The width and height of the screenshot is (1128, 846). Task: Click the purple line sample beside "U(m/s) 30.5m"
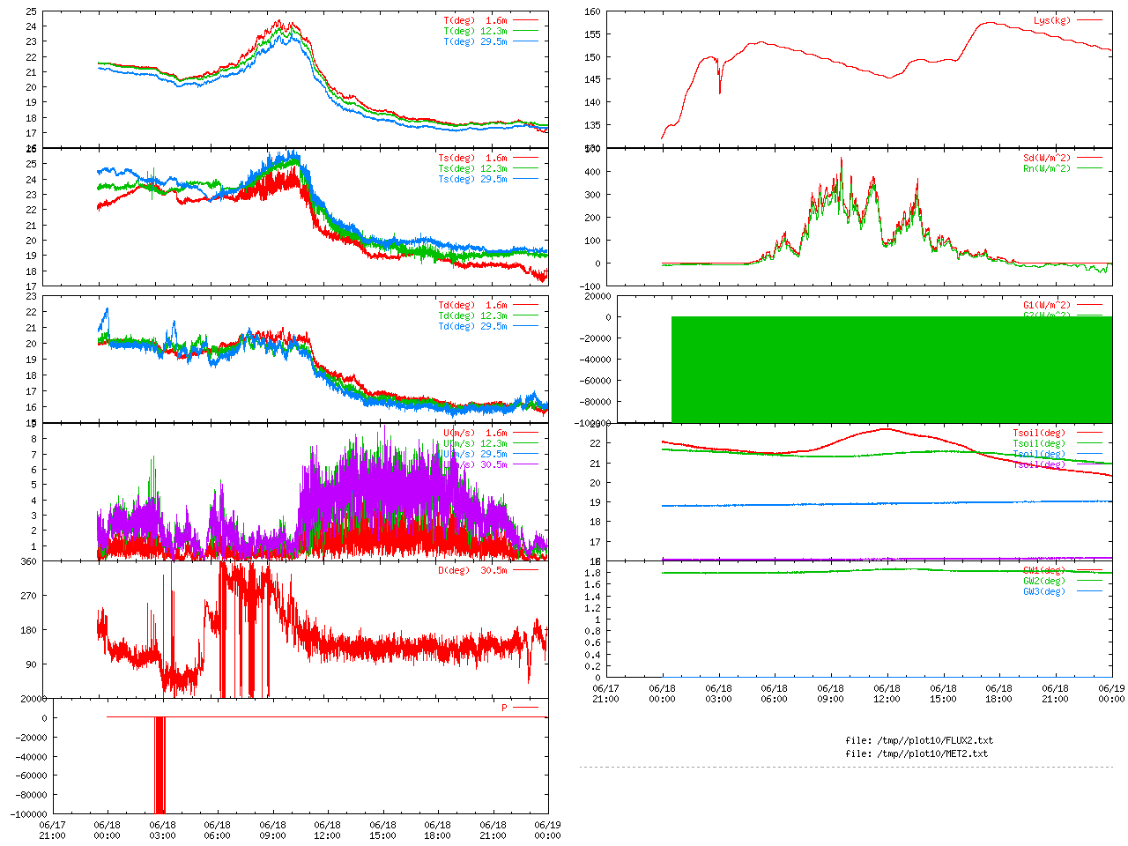(525, 464)
